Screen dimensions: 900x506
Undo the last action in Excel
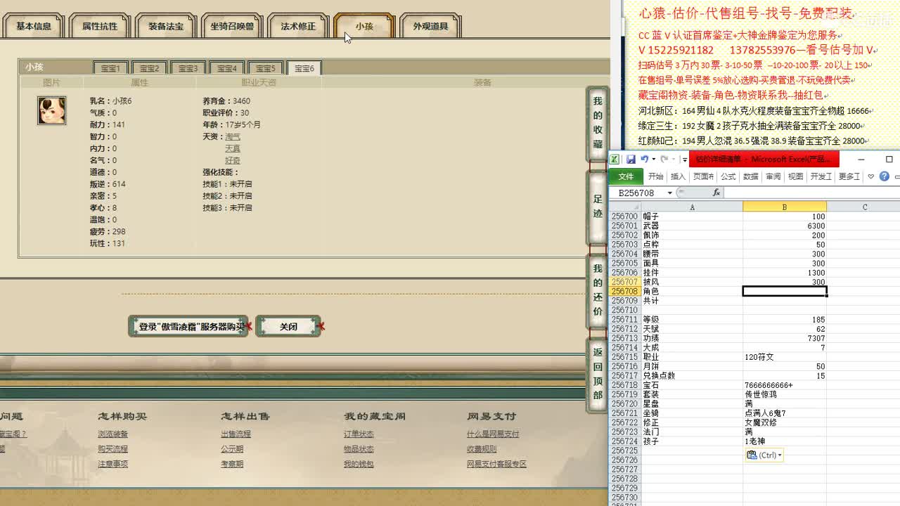click(644, 160)
